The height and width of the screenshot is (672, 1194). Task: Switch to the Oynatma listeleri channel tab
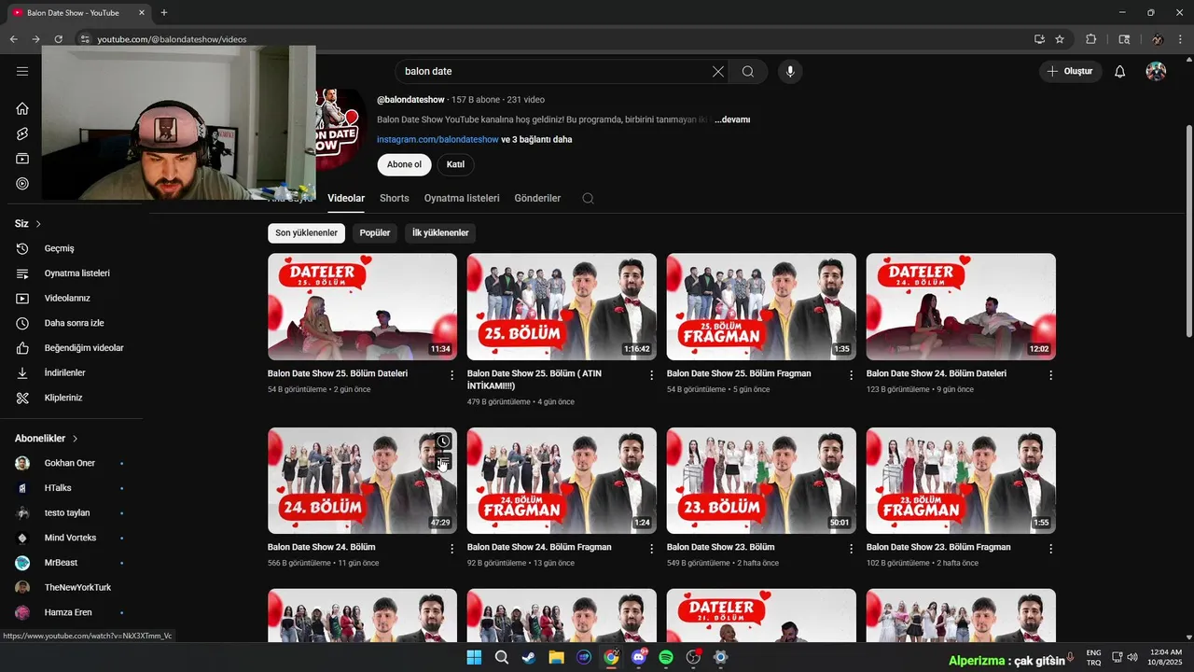462,198
